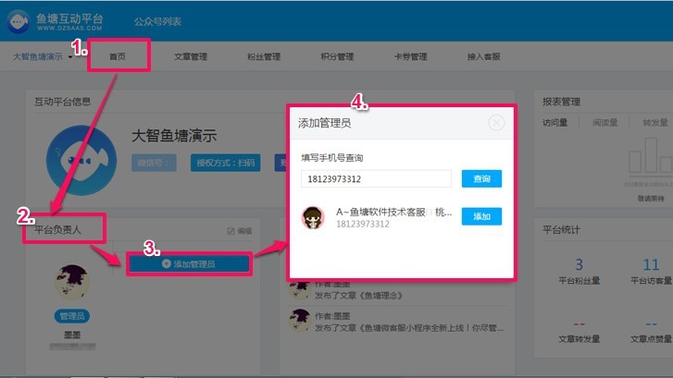Expand the 大智鱼塘演示 account dropdown

70,57
